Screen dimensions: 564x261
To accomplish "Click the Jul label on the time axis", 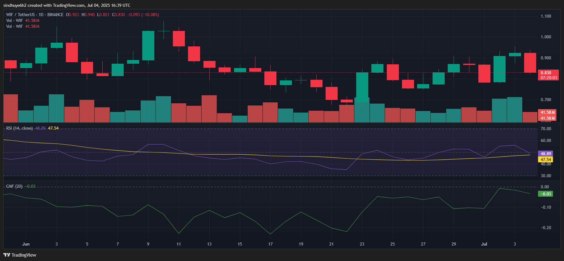I will coord(484,244).
